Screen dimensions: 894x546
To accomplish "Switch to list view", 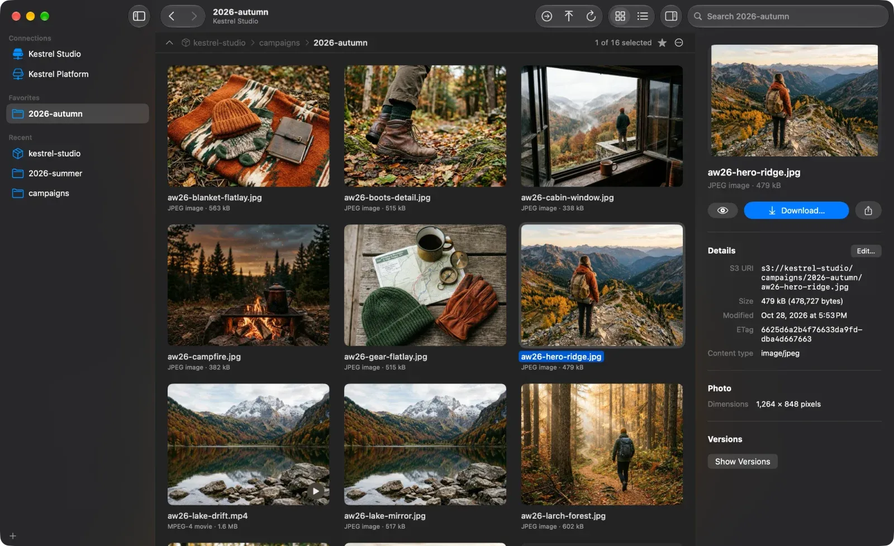I will pos(643,16).
